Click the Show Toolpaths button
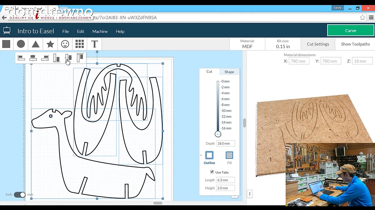The width and height of the screenshot is (375, 210). point(355,44)
